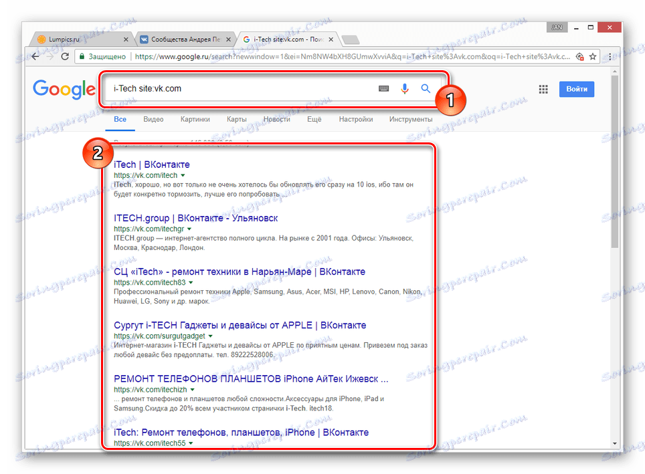The width and height of the screenshot is (645, 474).
Task: Switch to Lumpics.ru tab
Action: pos(80,39)
